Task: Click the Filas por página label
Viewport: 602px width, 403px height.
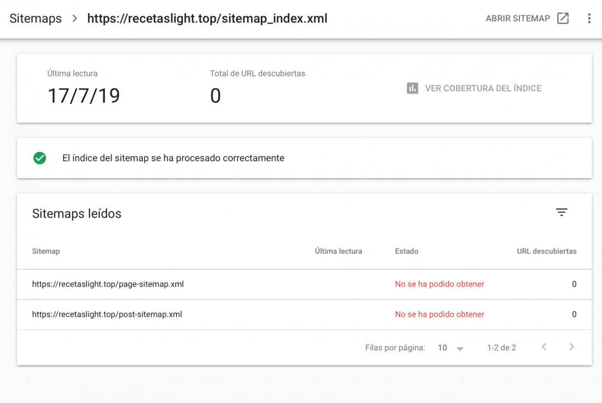Action: tap(395, 348)
